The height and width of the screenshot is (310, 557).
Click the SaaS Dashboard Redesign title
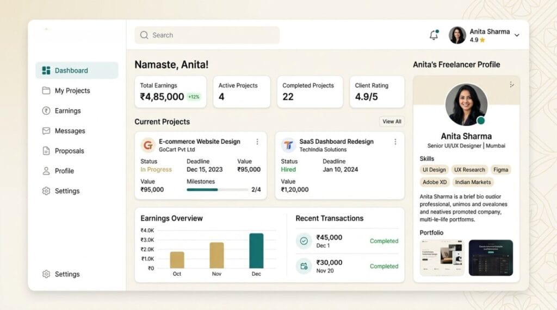pos(336,141)
